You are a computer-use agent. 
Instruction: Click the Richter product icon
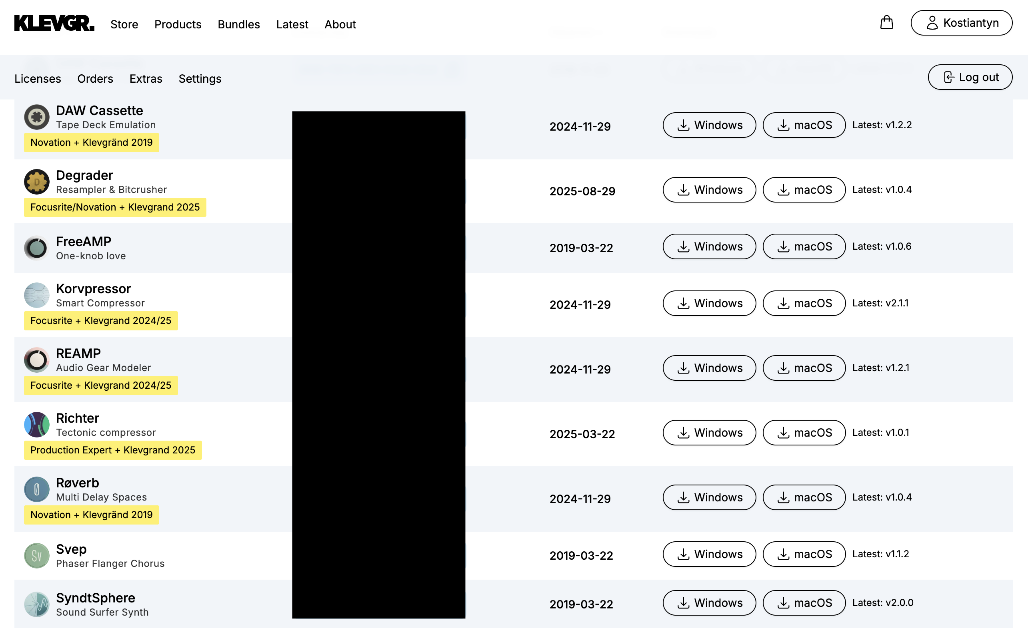pyautogui.click(x=37, y=424)
